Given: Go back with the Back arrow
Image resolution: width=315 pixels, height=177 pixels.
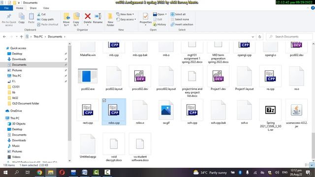Looking at the screenshot, I should click(4, 37).
